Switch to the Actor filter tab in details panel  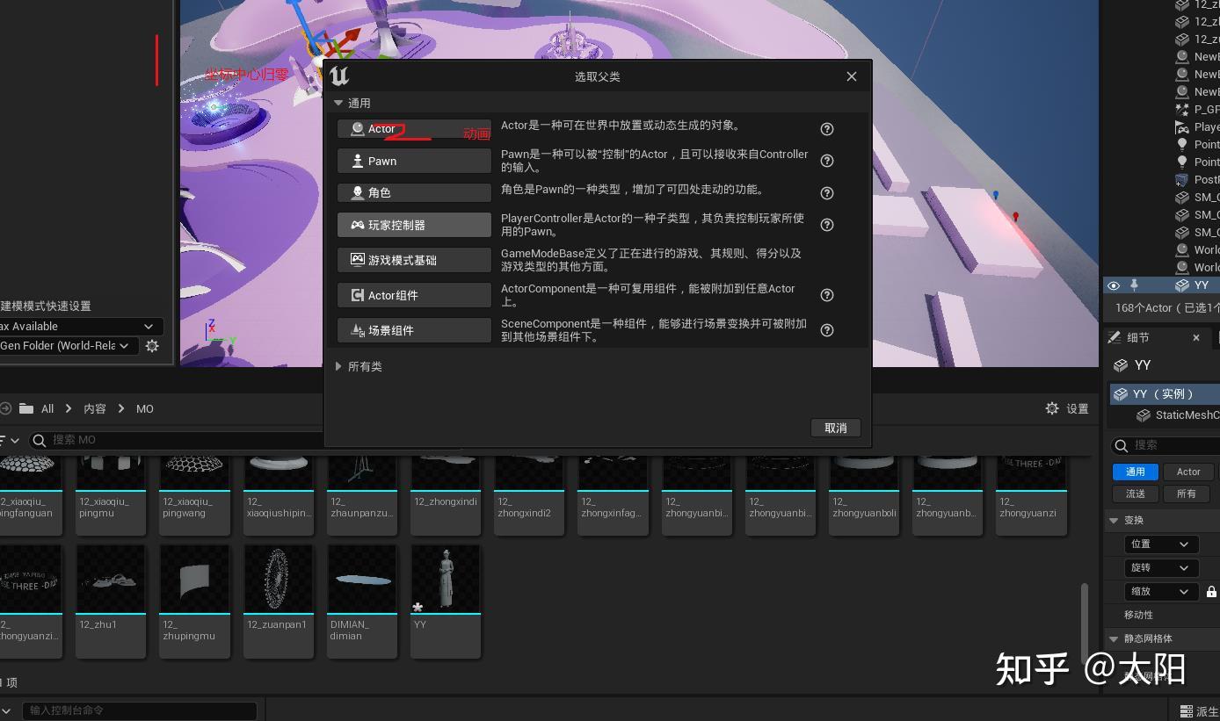click(1187, 472)
